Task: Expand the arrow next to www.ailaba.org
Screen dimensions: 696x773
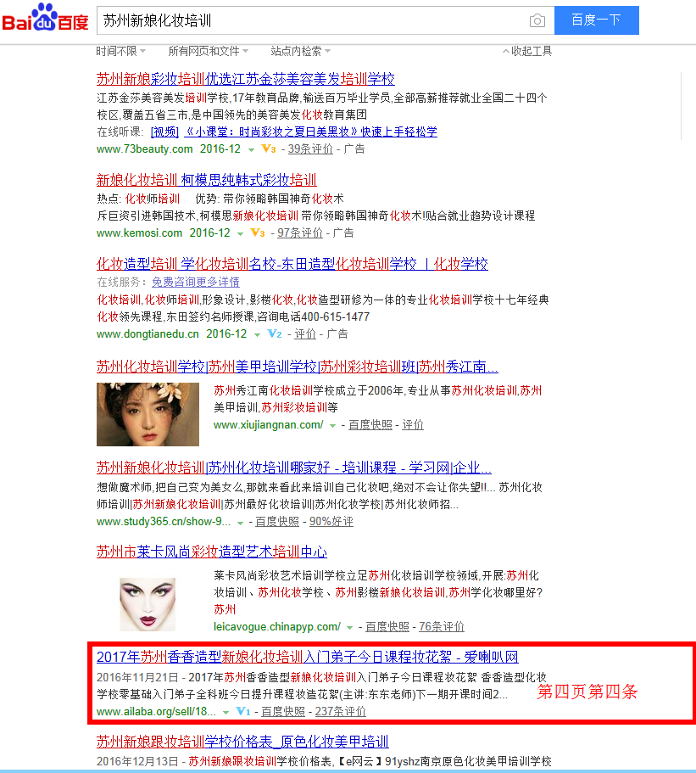Action: [226, 713]
